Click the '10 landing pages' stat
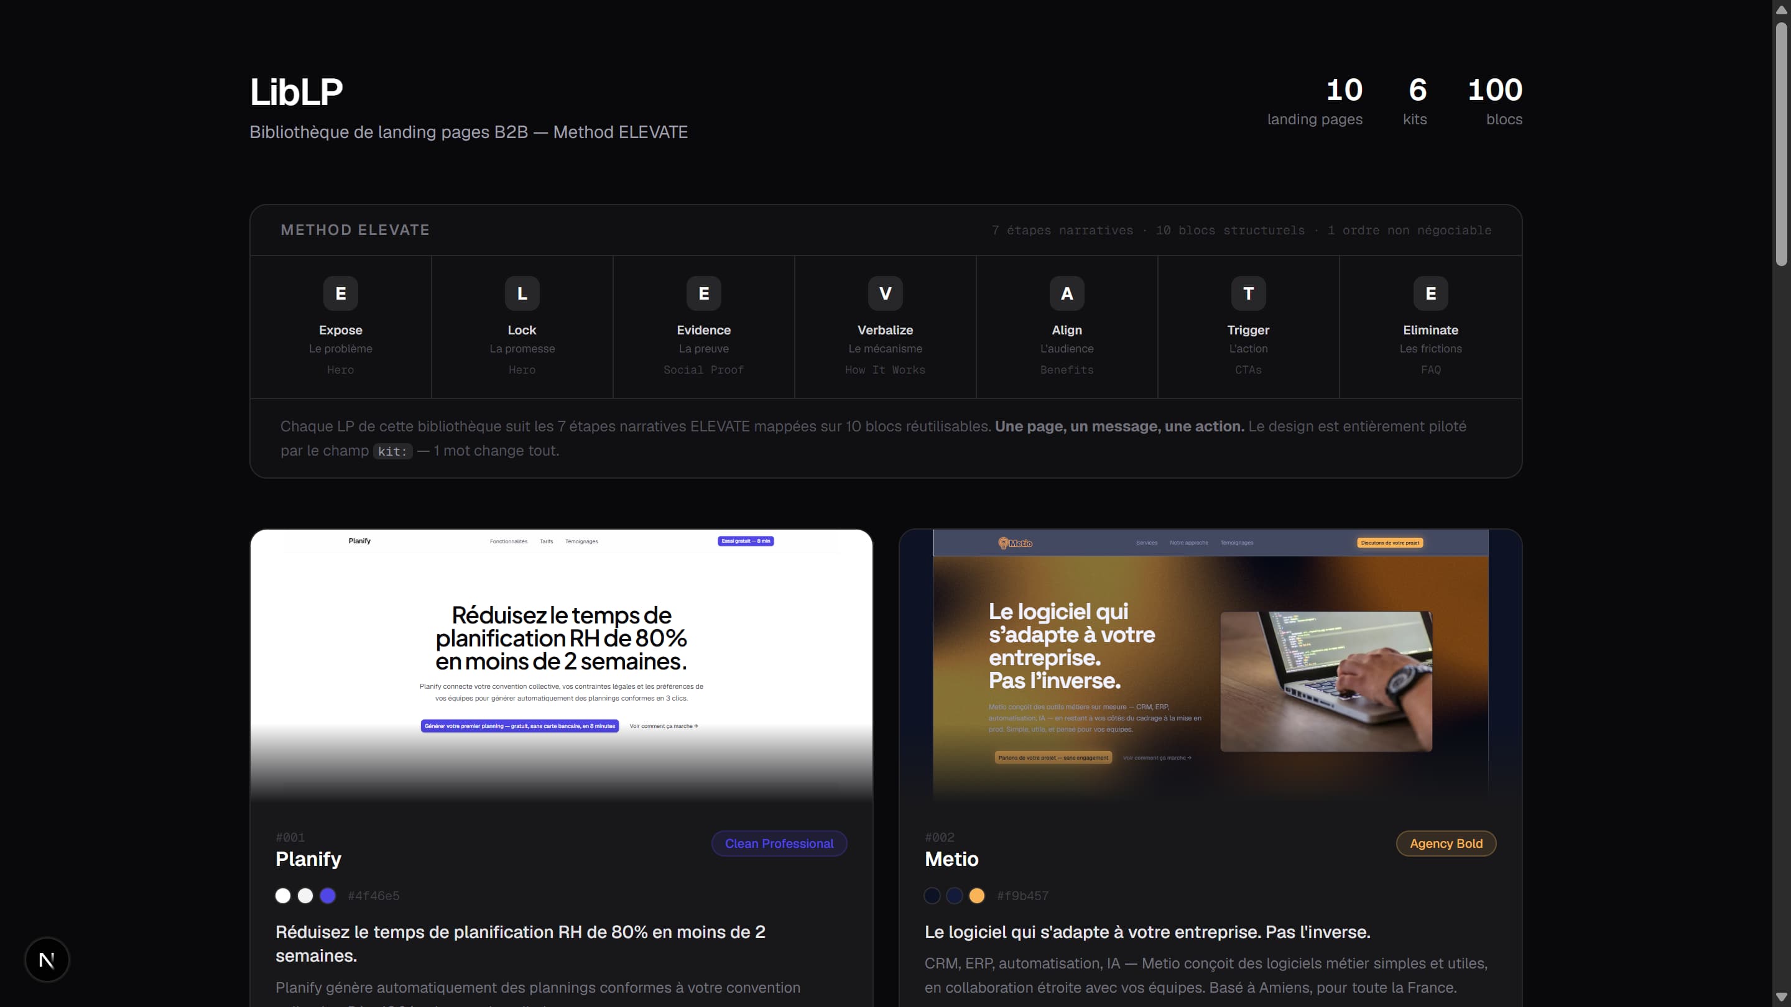Image resolution: width=1791 pixels, height=1007 pixels. [x=1315, y=101]
